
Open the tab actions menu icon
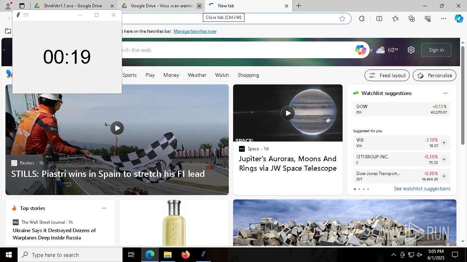point(22,6)
